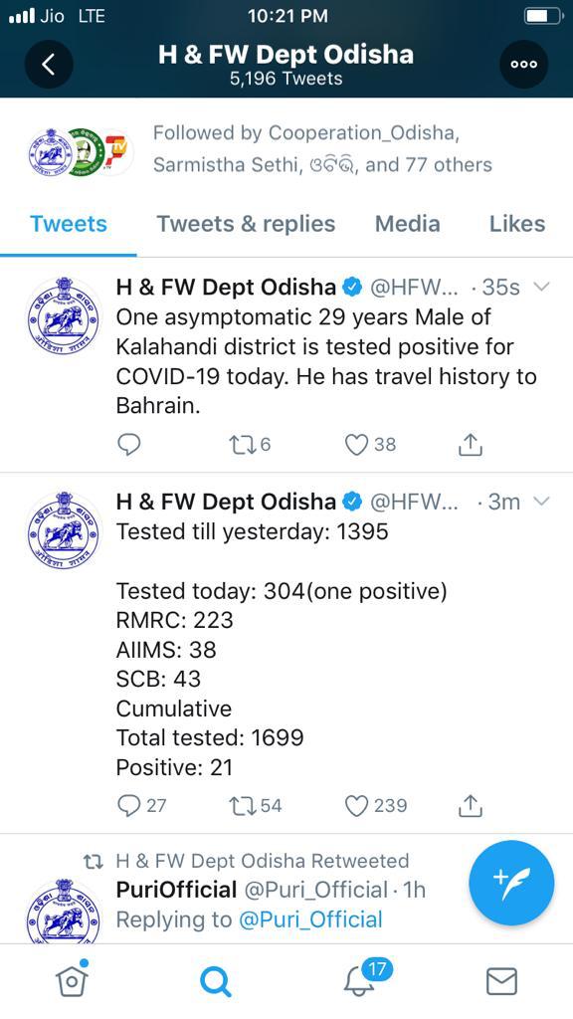Retweet the testing stats tweet with 54 retweets

tap(256, 806)
